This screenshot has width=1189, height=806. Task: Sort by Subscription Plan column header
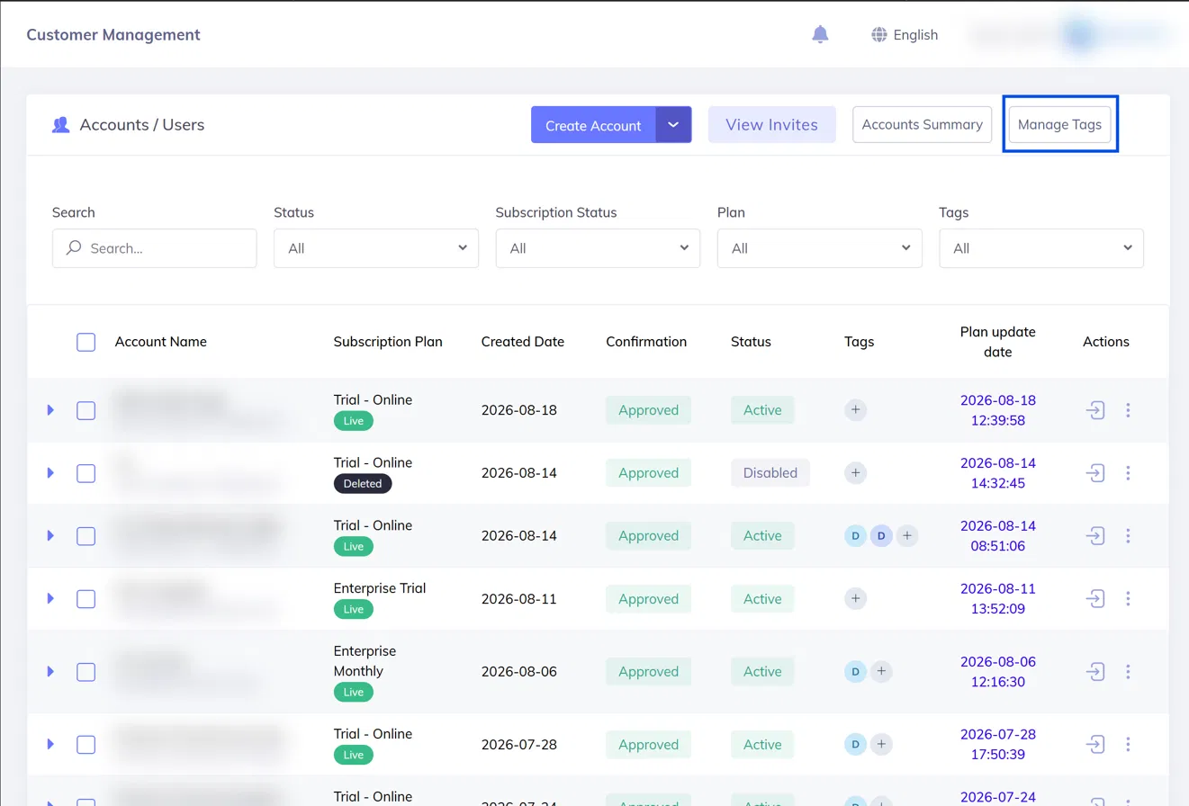click(388, 342)
